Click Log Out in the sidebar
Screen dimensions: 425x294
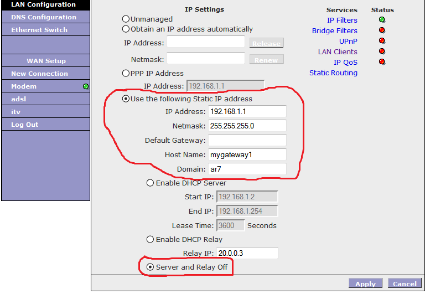tap(45, 125)
